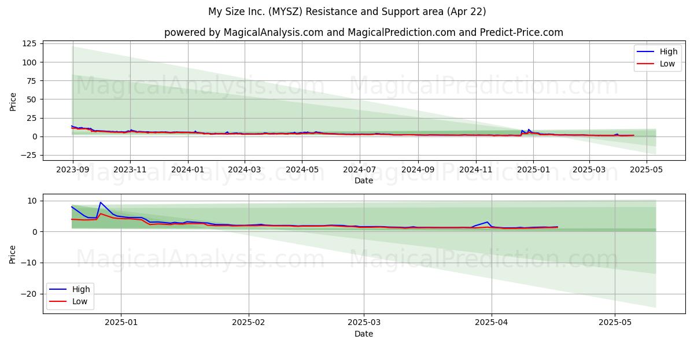This screenshot has width=694, height=347.
Task: Click the '2025-03' x-axis label on top chart
Action: (x=589, y=171)
